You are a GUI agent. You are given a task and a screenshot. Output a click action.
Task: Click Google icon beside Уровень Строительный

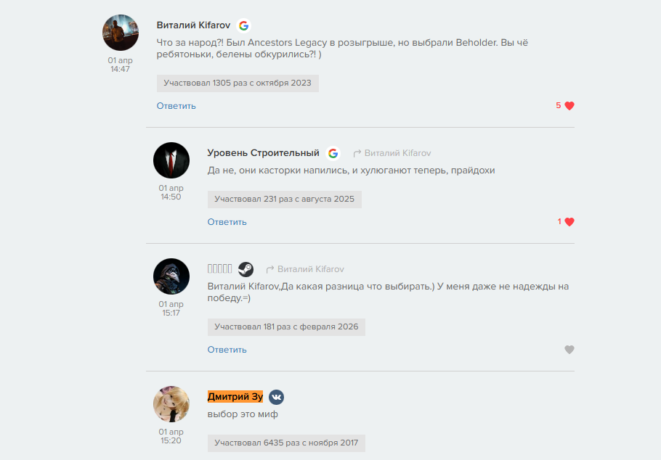click(x=333, y=153)
